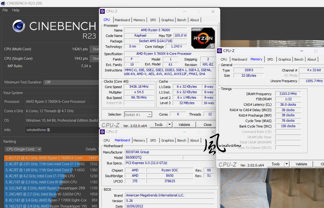Open the Minimum Test Duration dropdown

(x=70, y=82)
